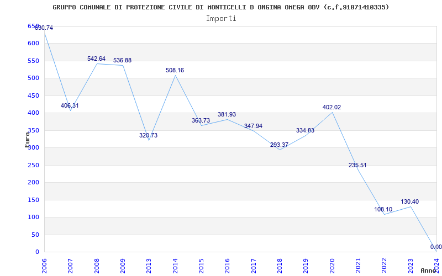Select the 2009 x-axis year label
The height and width of the screenshot is (276, 442).
123,266
